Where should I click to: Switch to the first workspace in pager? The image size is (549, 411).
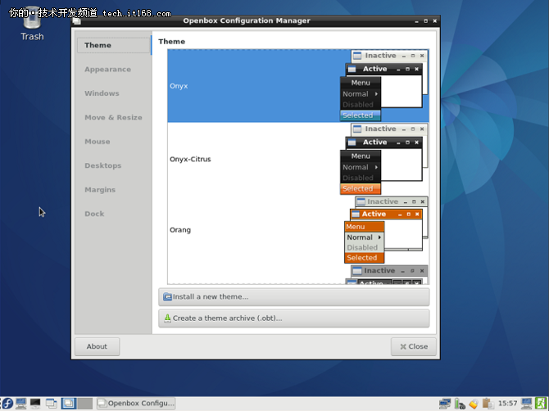pyautogui.click(x=69, y=404)
